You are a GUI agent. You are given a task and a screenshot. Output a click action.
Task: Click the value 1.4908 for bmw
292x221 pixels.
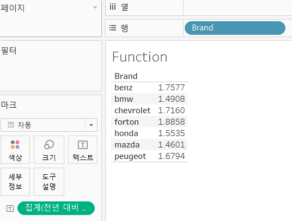tap(171, 99)
